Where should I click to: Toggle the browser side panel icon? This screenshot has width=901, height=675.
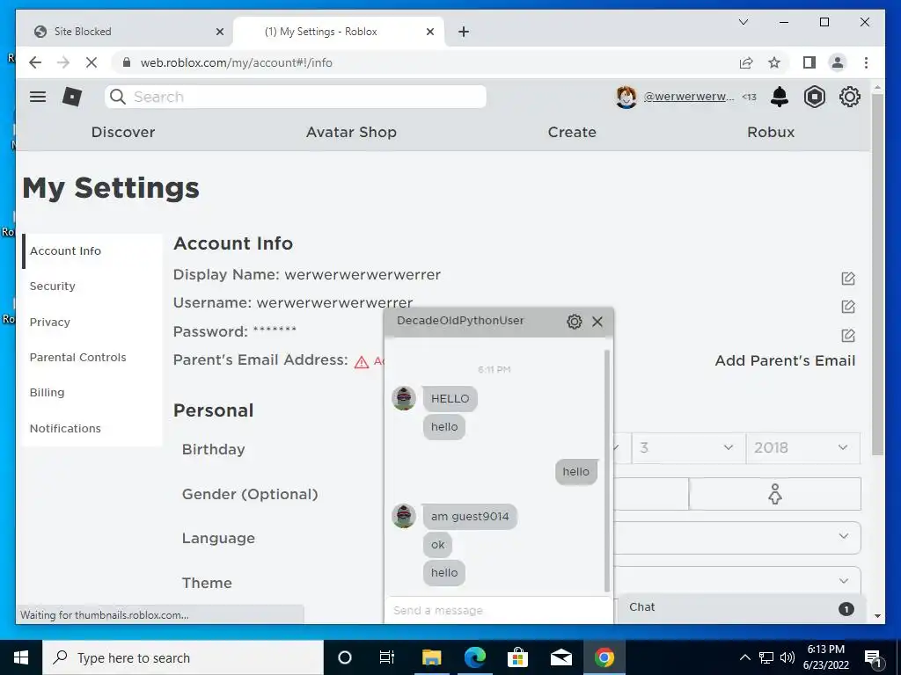point(809,62)
